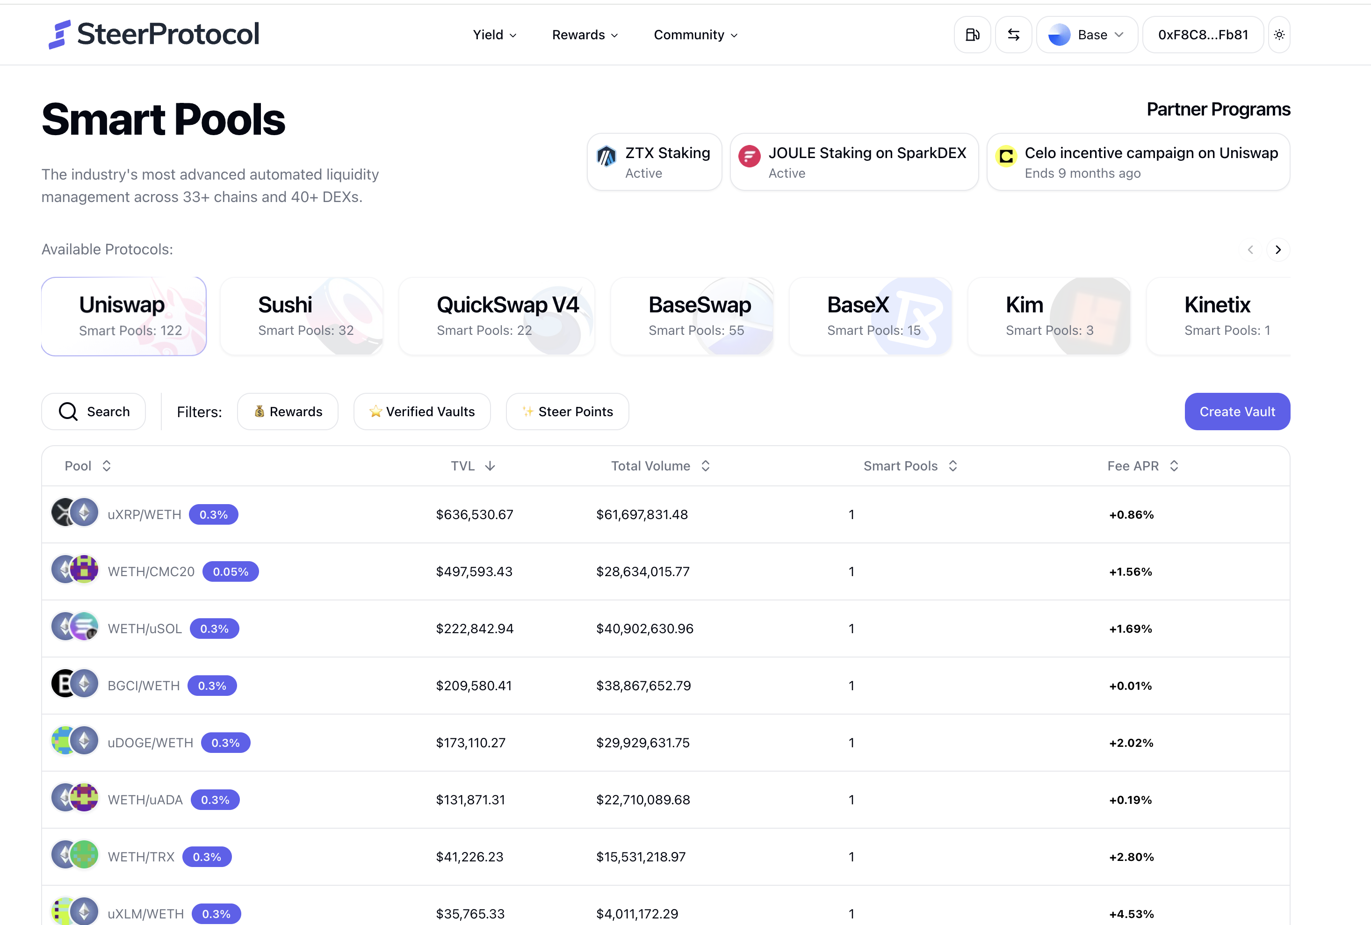Click TVL value $209,580.41

click(x=474, y=686)
